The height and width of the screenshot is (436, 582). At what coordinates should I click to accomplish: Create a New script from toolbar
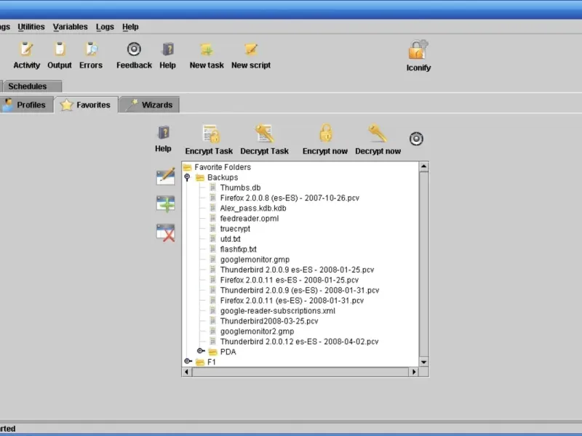pyautogui.click(x=251, y=49)
